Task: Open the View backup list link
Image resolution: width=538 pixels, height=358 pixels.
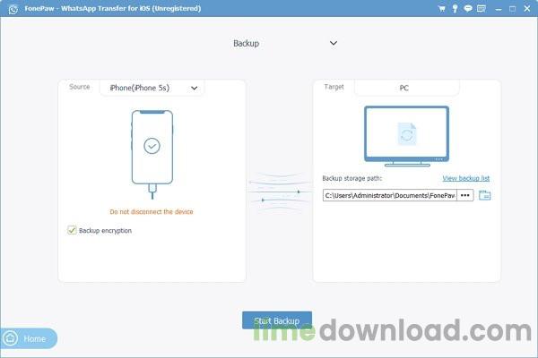Action: click(x=465, y=178)
